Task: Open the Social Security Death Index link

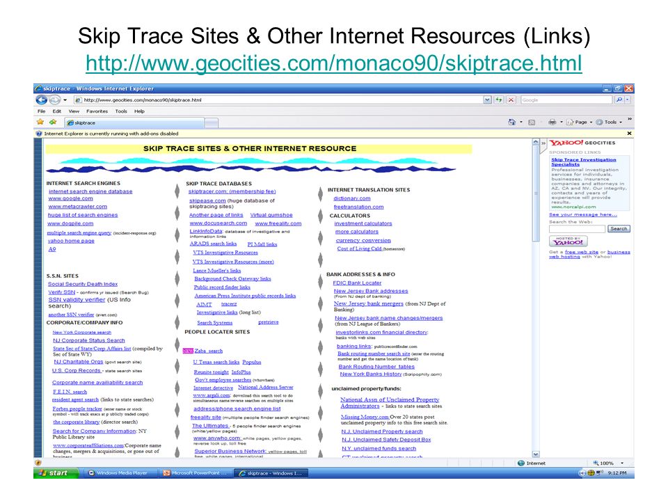Action: point(83,284)
